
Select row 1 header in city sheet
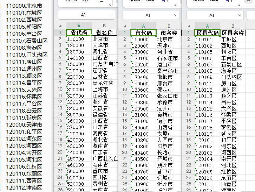[x=125, y=33]
